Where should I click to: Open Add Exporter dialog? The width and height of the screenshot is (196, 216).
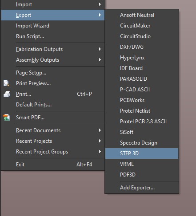(142, 188)
